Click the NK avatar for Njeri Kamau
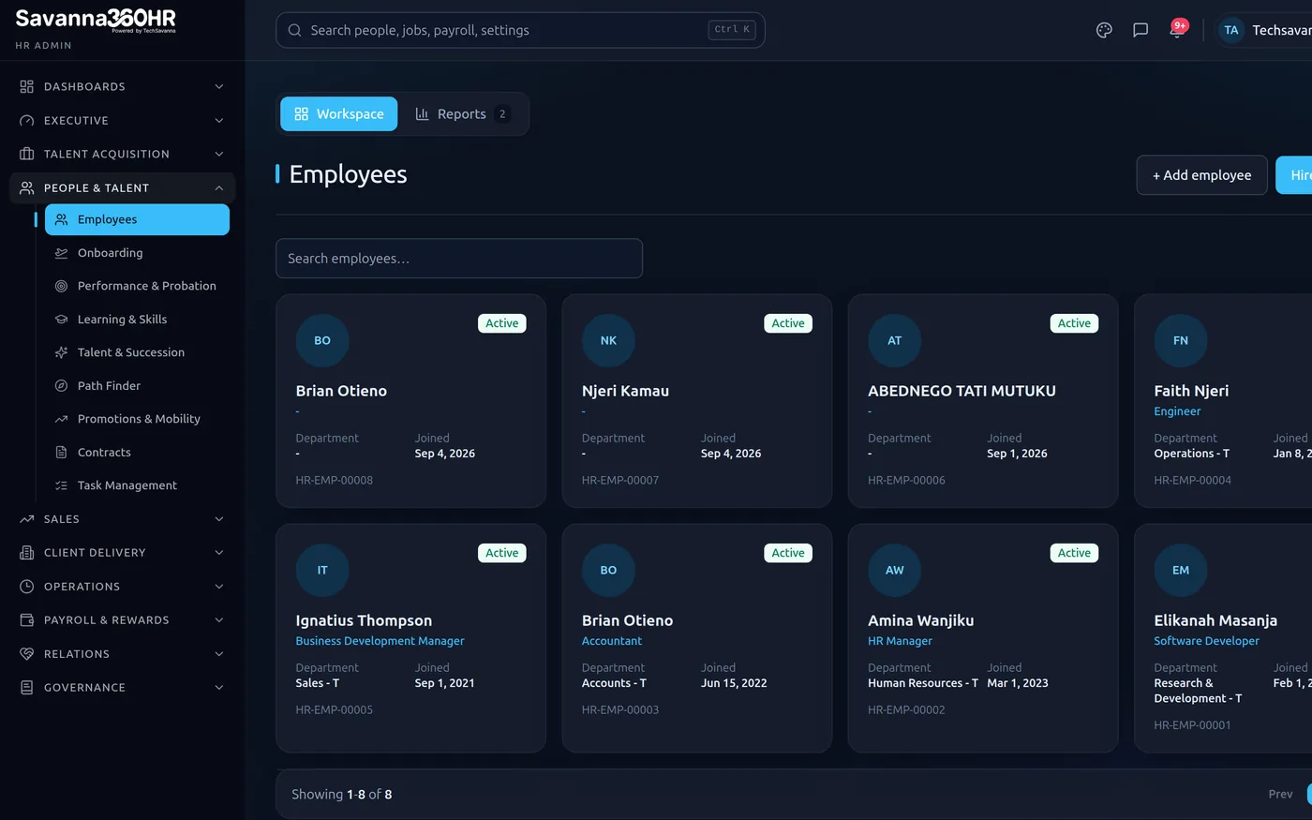The height and width of the screenshot is (820, 1312). (x=608, y=340)
